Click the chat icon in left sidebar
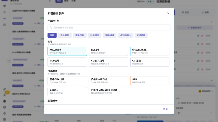Viewport: 218px width, 122px height. [4, 25]
